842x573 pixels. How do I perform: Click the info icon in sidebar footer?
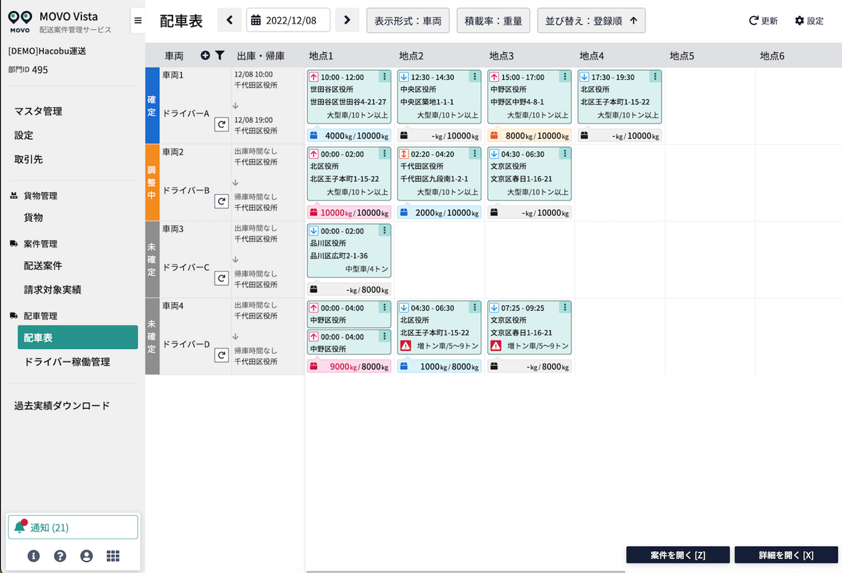(x=34, y=556)
